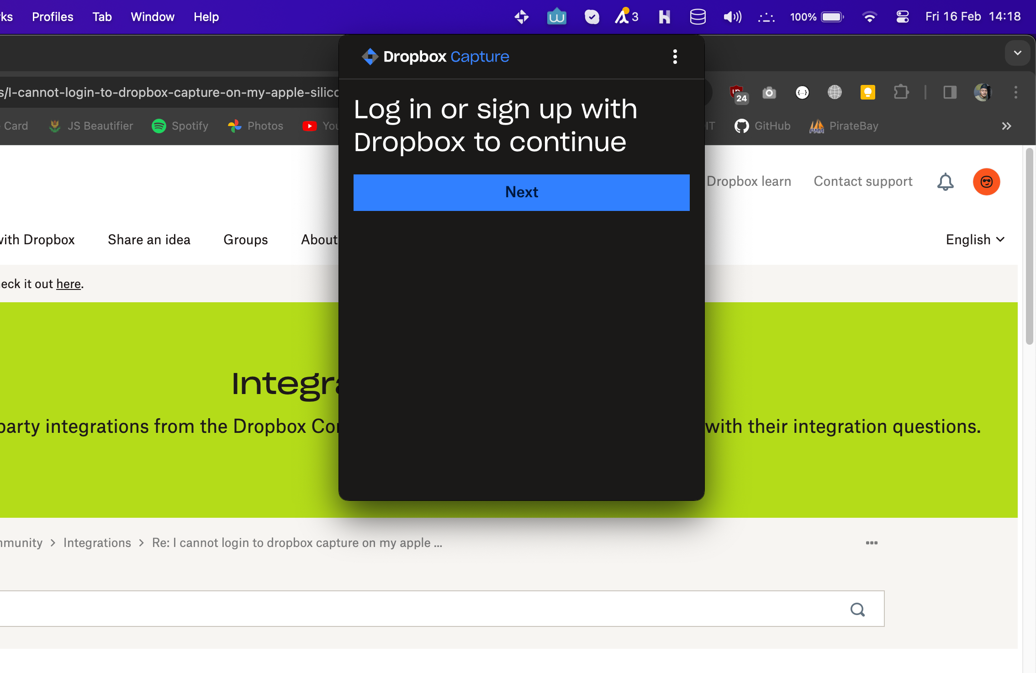
Task: Open the browser extensions puzzle icon
Action: pyautogui.click(x=901, y=93)
